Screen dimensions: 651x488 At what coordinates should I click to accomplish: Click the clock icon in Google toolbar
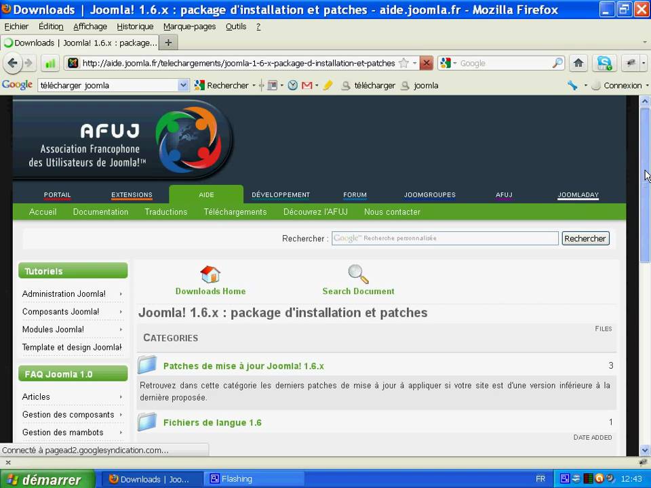[x=293, y=85]
